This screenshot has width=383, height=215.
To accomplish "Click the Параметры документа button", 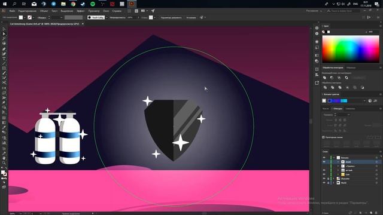I will (x=171, y=17).
